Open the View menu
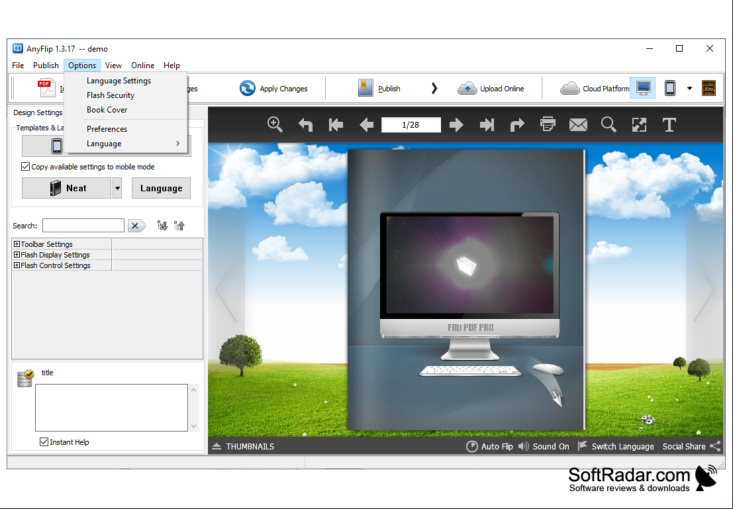 113,65
